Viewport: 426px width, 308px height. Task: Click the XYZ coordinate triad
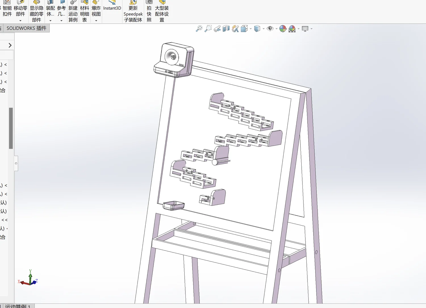pyautogui.click(x=28, y=278)
